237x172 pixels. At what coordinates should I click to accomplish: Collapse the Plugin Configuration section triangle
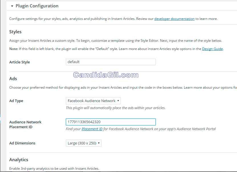(12, 6)
